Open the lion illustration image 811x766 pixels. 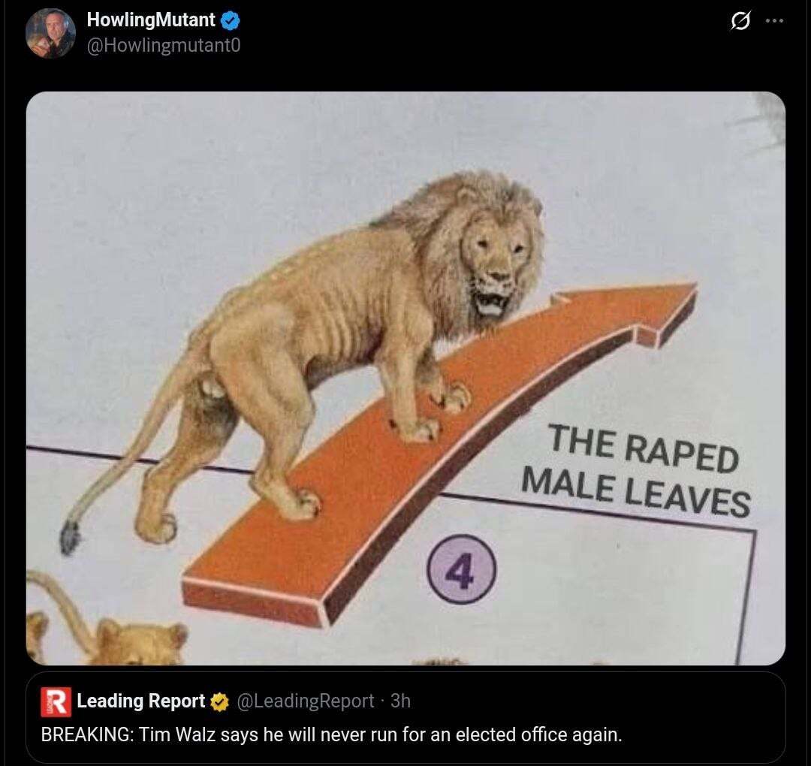[x=405, y=378]
